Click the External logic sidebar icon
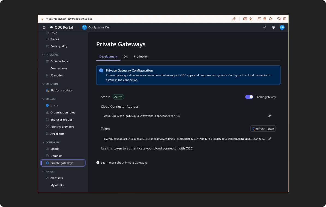Screen dimensions: 326x207 click(47, 61)
